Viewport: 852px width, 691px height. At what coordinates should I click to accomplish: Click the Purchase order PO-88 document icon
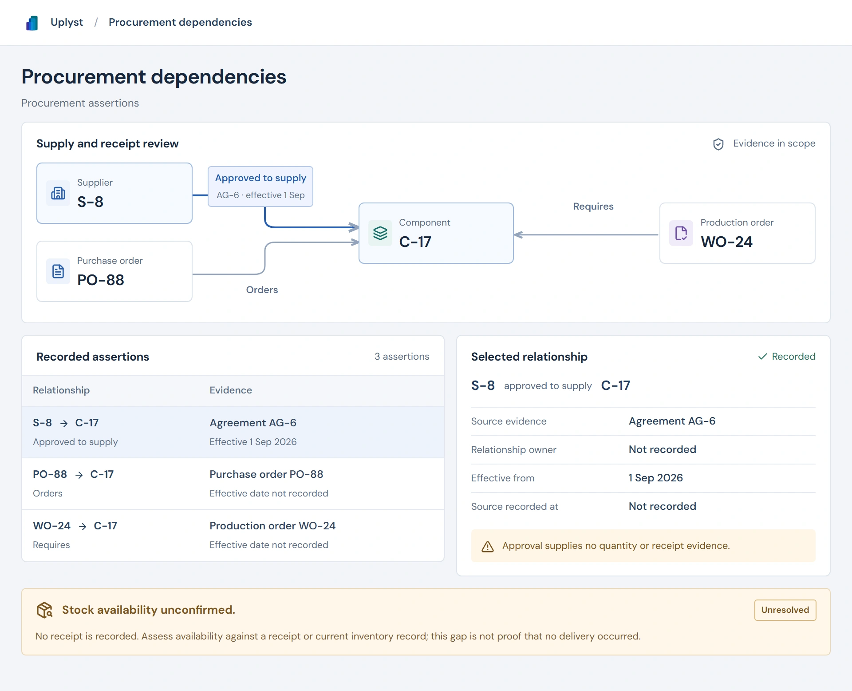tap(58, 271)
